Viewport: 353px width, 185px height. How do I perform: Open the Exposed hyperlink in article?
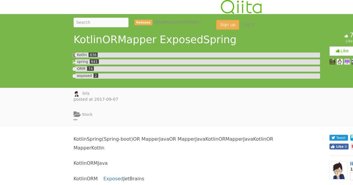tap(113, 179)
